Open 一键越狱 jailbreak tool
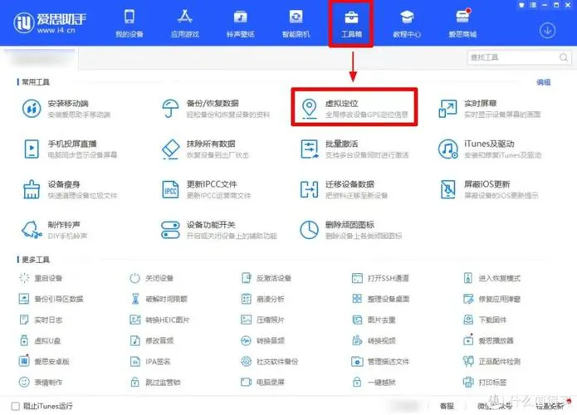577x415 pixels. point(374,383)
